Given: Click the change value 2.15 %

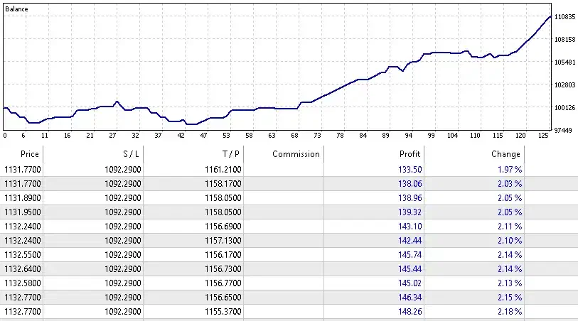Looking at the screenshot, I should pos(507,297).
